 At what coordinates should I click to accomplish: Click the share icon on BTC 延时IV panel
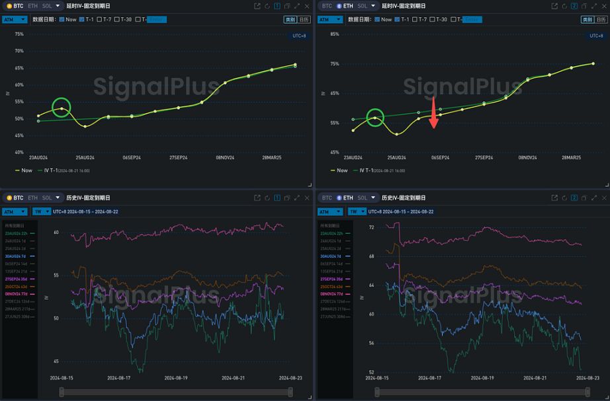point(257,5)
